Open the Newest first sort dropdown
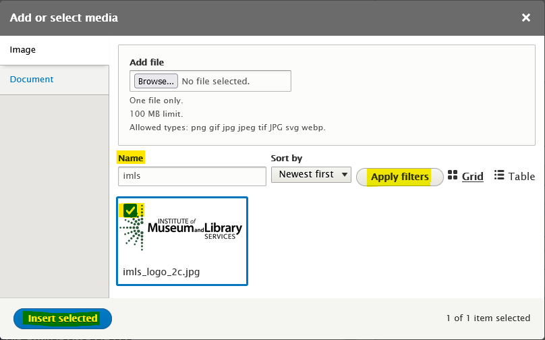545x340 pixels. point(311,175)
